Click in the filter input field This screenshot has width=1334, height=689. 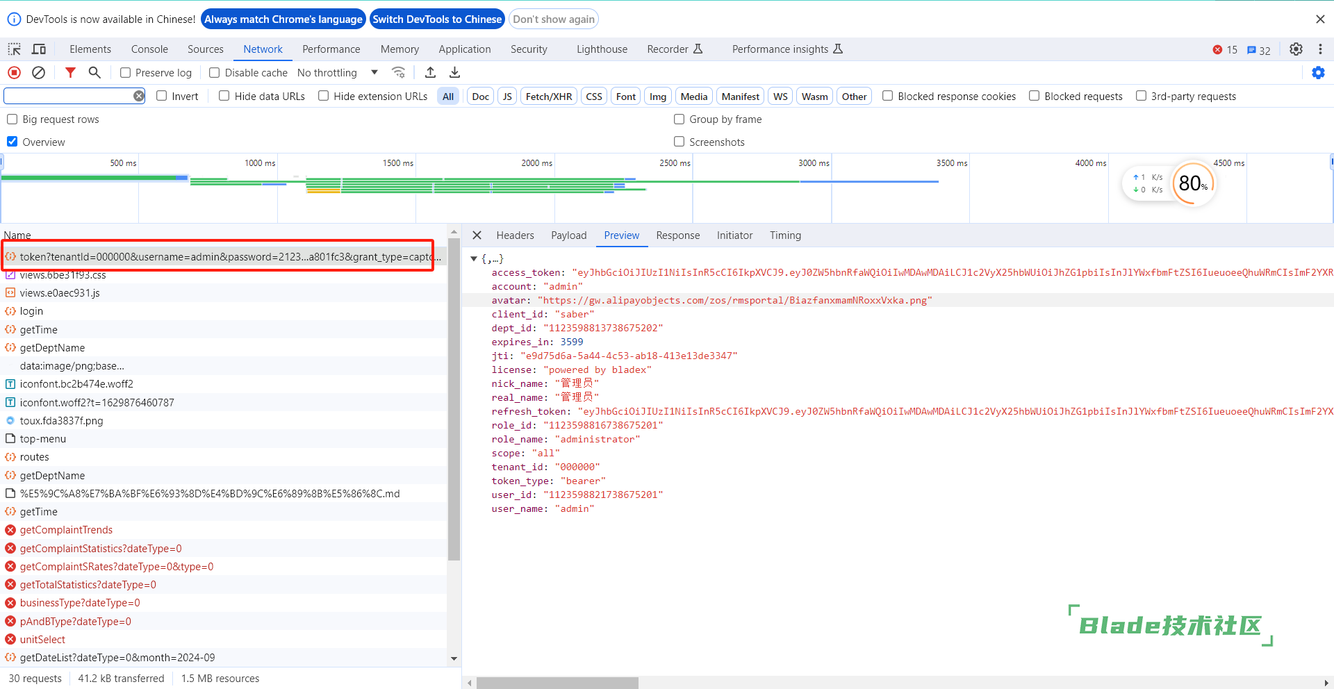click(68, 96)
